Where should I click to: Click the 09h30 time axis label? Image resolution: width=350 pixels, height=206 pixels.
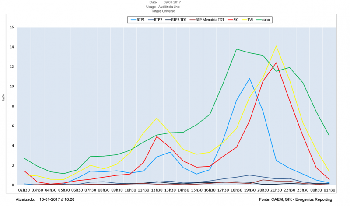point(117,190)
